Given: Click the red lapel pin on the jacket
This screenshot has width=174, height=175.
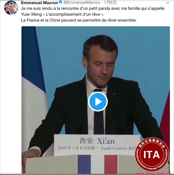Looking at the screenshot, I should 115,94.
